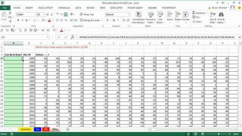The height and width of the screenshot is (136, 242).
Task: Click the 100% zoom level
Action: 236,134
